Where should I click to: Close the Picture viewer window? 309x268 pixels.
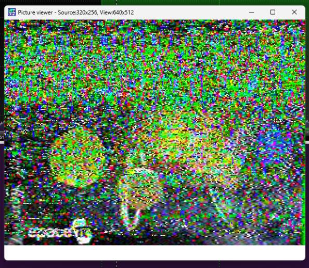294,12
